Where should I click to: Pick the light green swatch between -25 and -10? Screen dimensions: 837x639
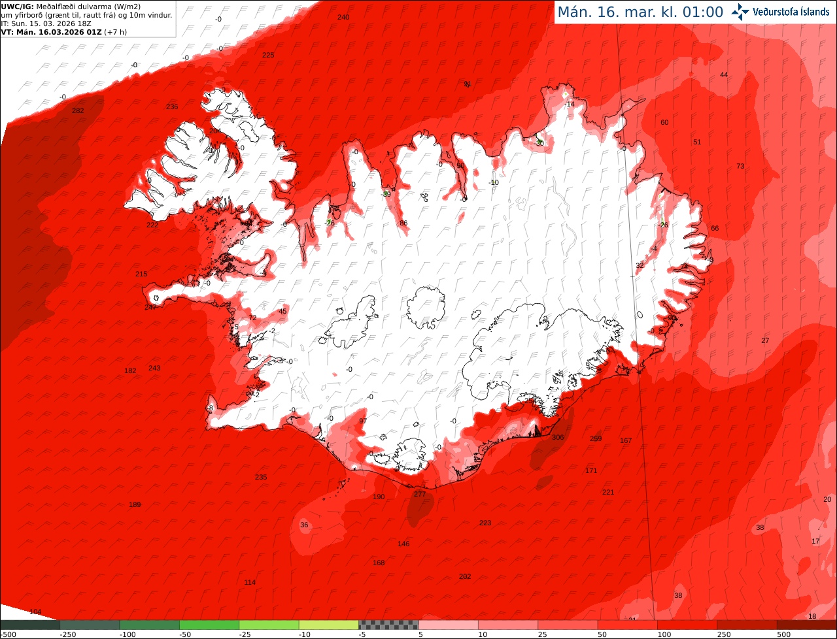[x=269, y=625]
